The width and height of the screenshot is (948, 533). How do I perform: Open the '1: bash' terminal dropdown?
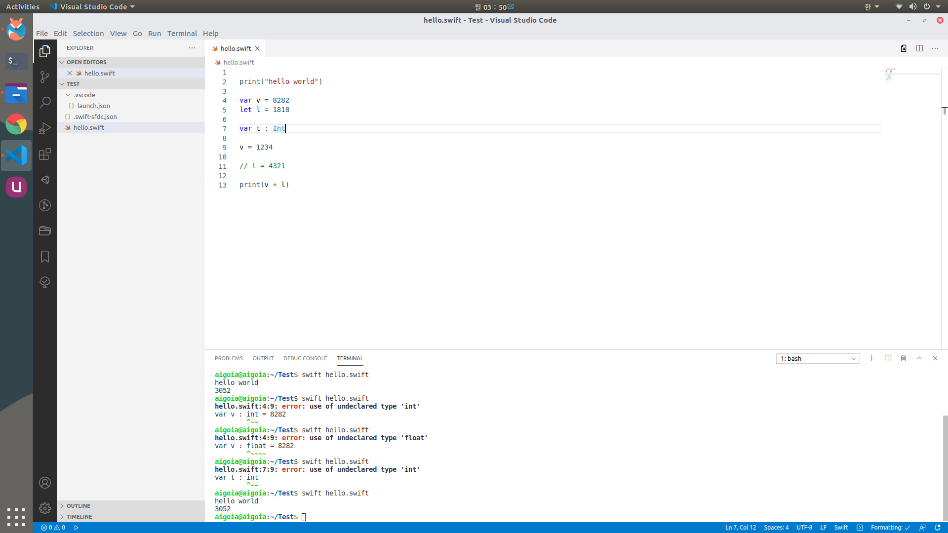(x=818, y=359)
